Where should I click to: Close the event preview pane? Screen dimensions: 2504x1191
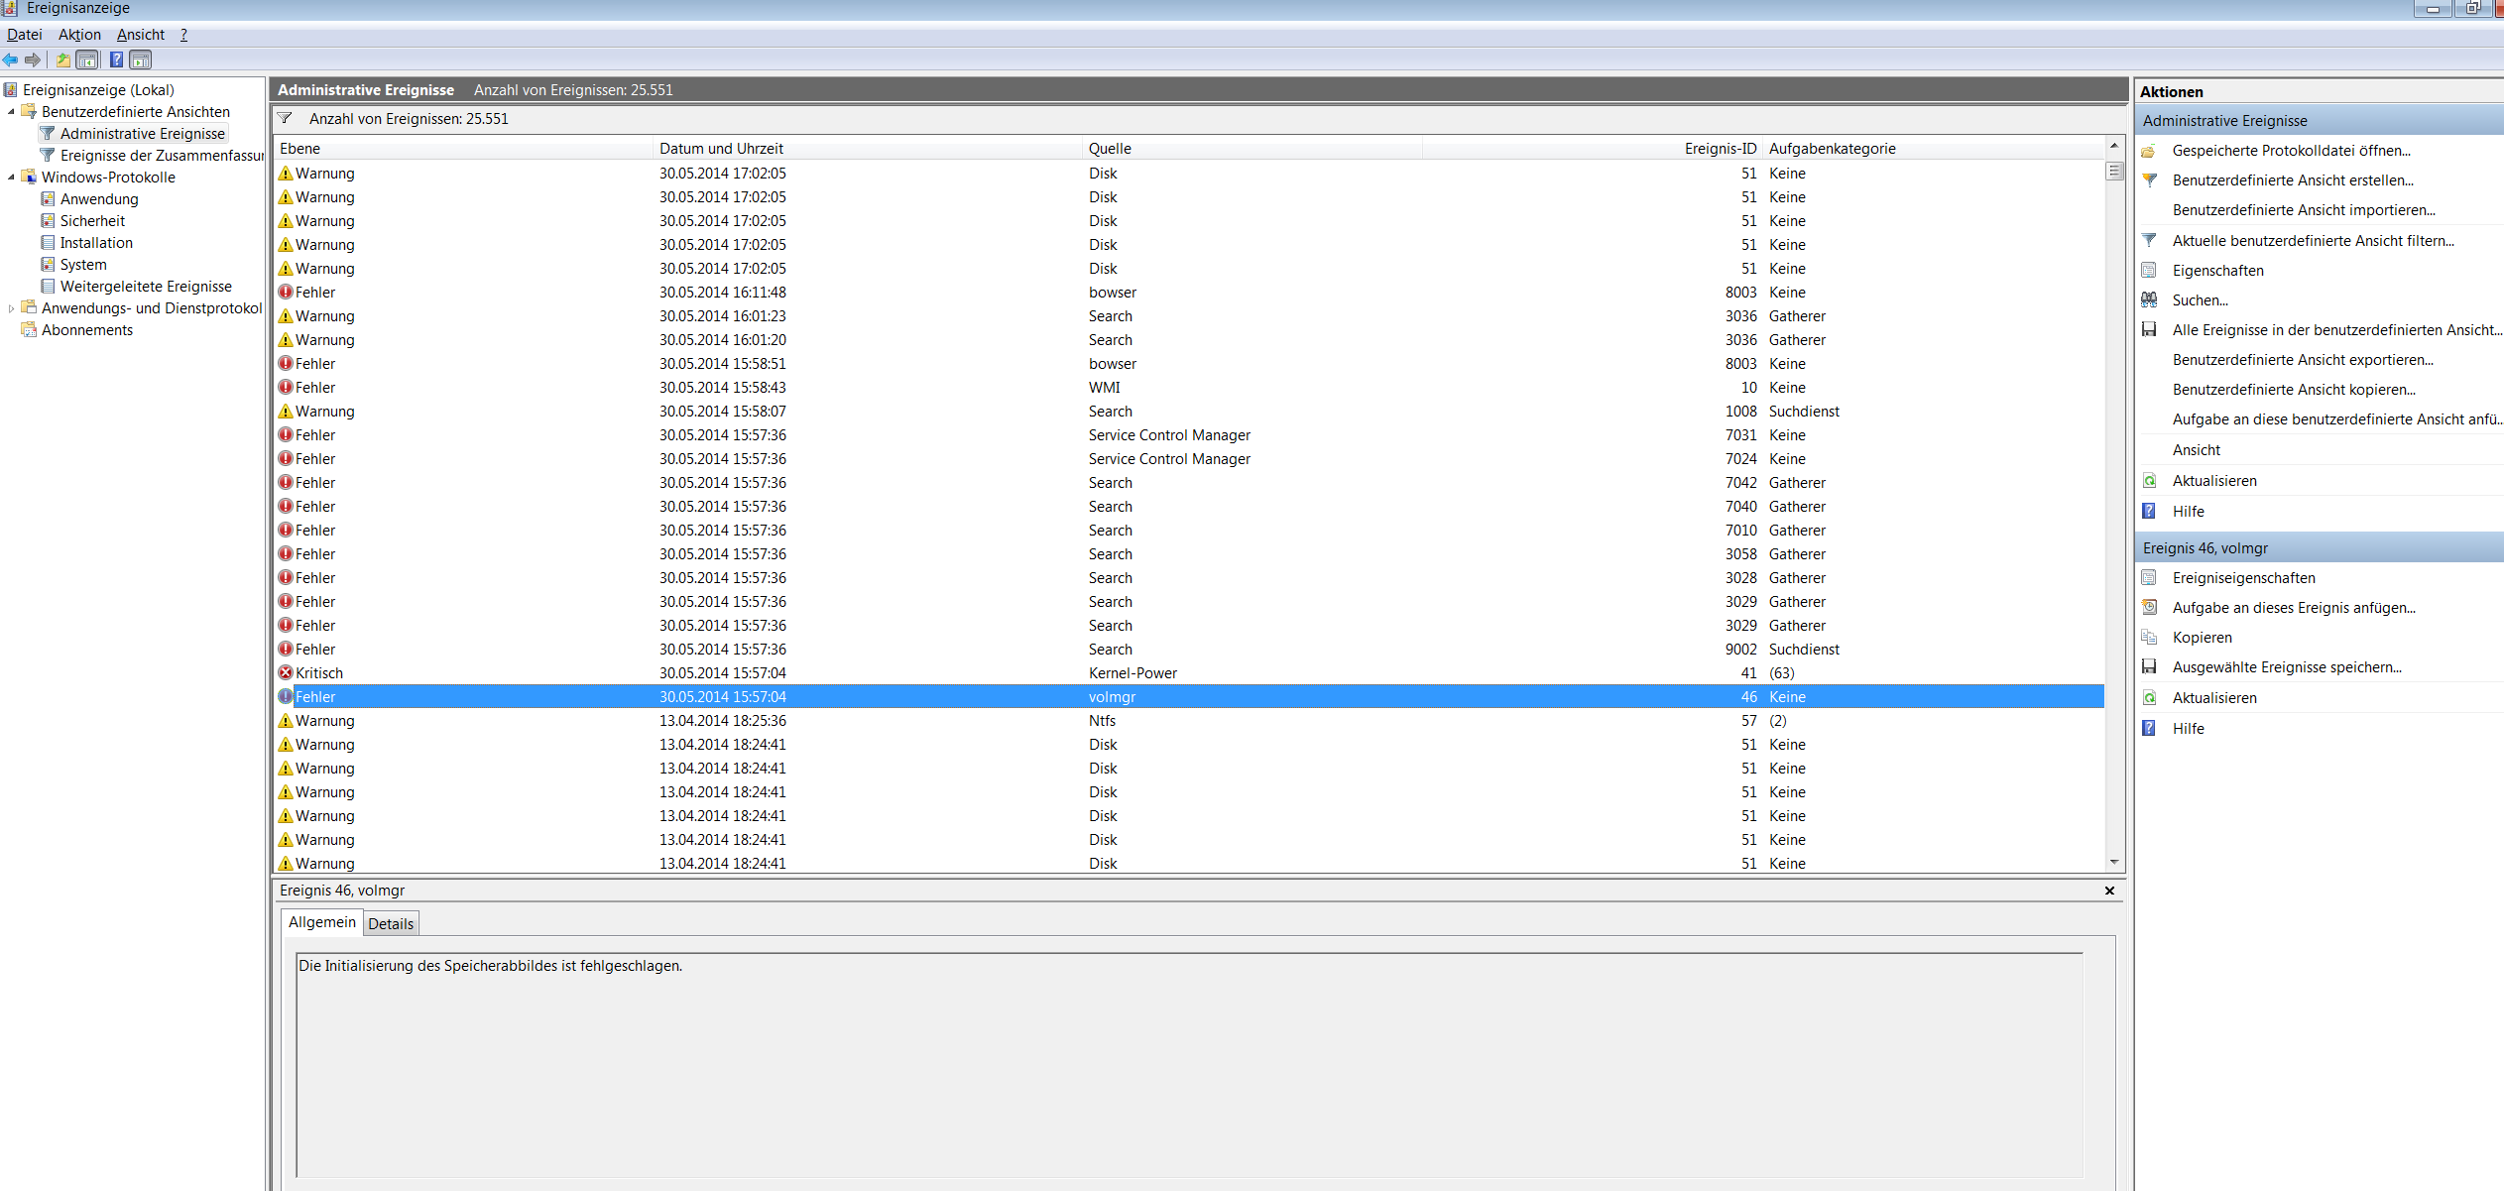[2109, 891]
